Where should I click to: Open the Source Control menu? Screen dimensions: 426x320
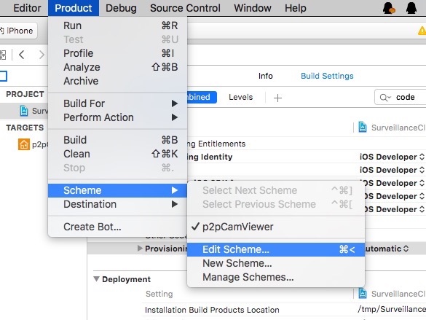tap(185, 8)
